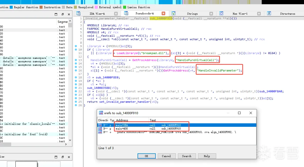Click the Structures tab icon
The width and height of the screenshot is (304, 167).
coord(269,13)
